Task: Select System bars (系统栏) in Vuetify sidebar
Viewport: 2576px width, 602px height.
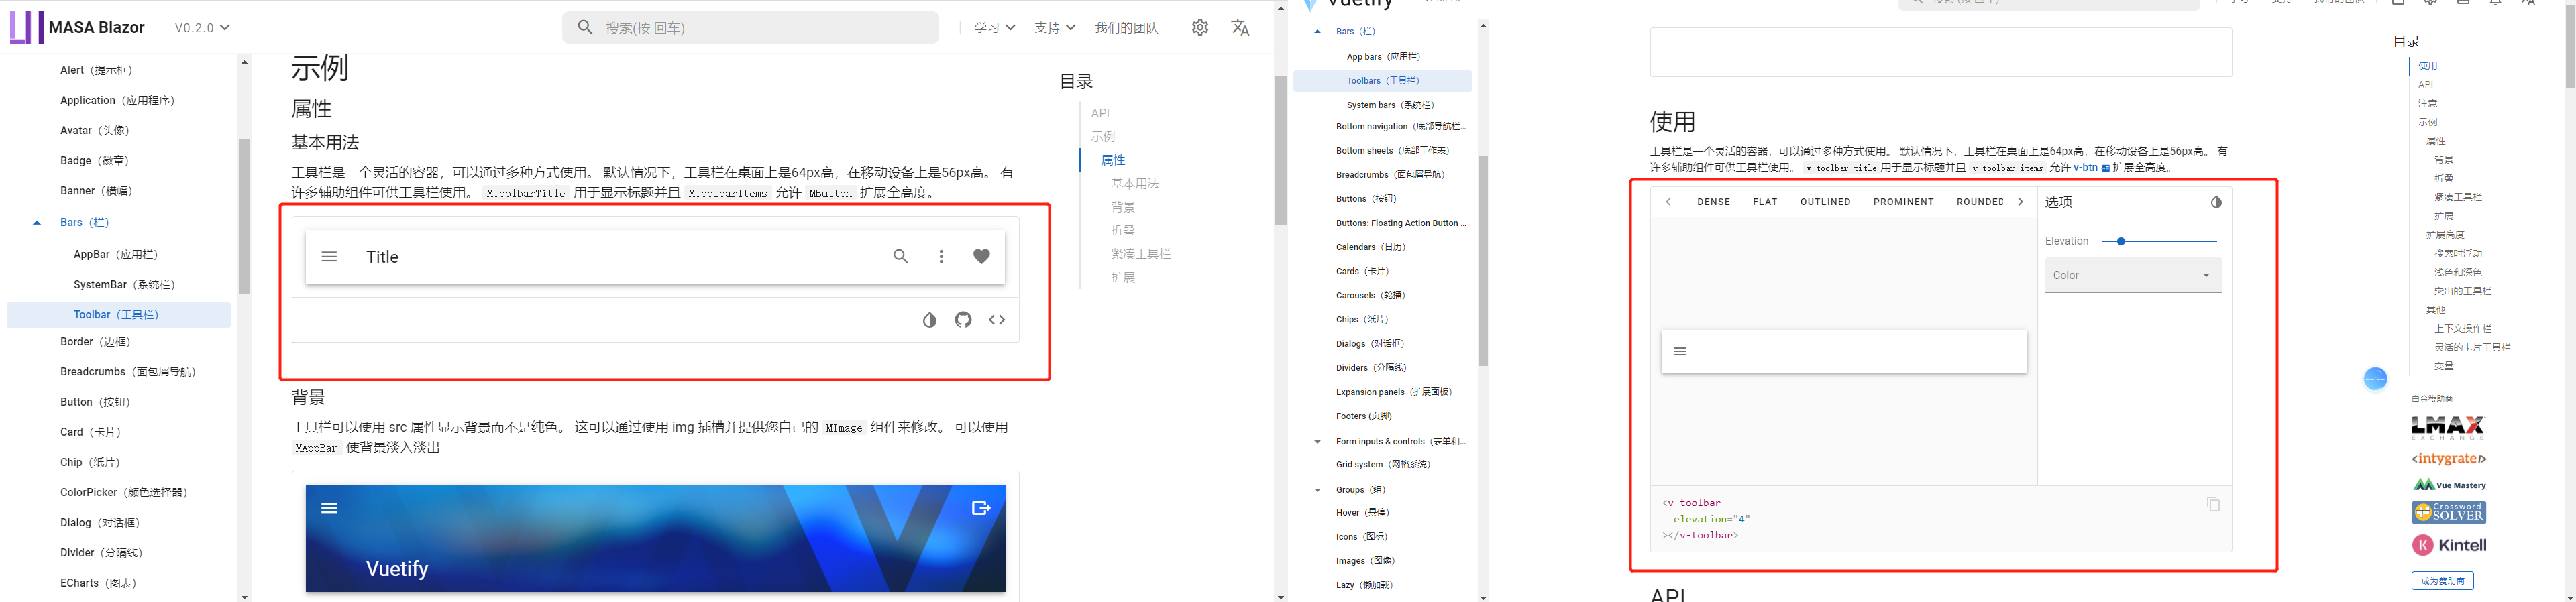Action: pos(1390,105)
